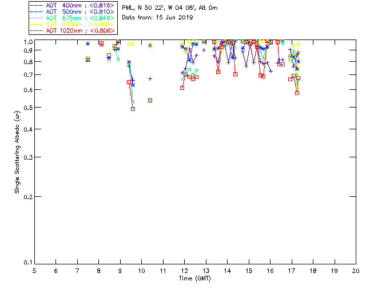The width and height of the screenshot is (366, 293).
Task: Click the Time (GMT) x-axis title
Action: pyautogui.click(x=195, y=279)
